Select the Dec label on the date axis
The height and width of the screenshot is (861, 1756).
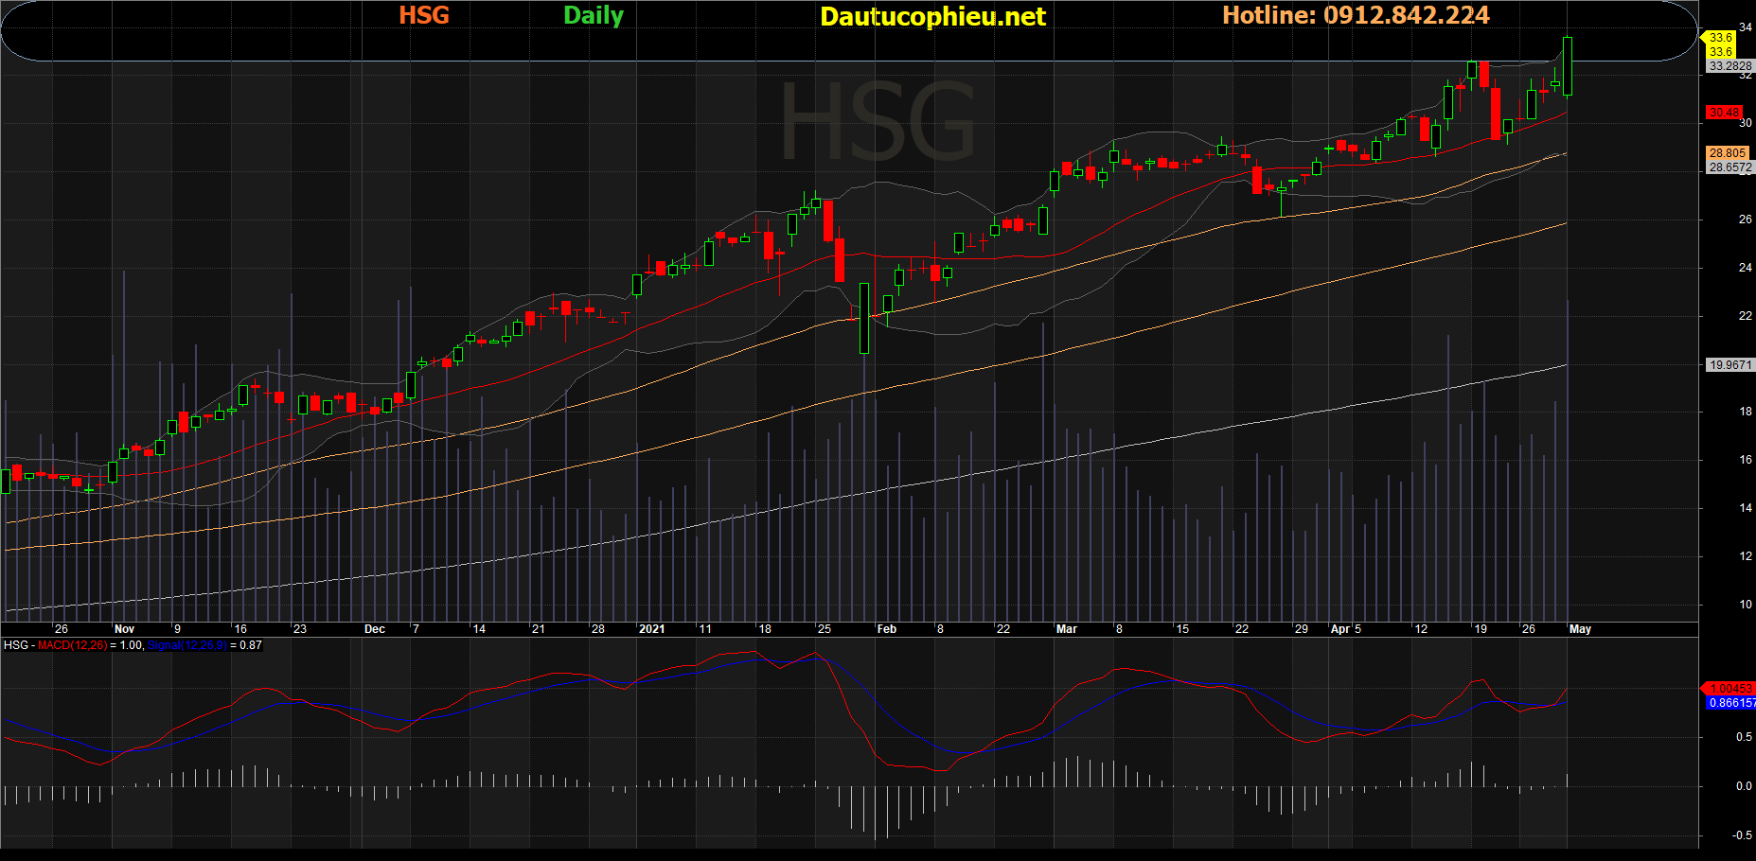click(x=375, y=629)
